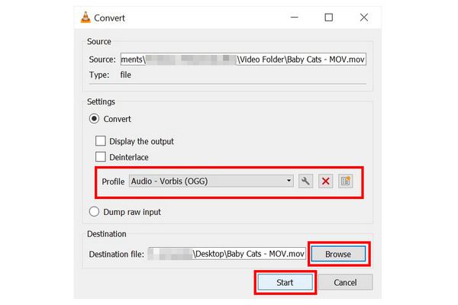The image size is (458, 305).
Task: Open the Profile dropdown Audio - Vorbis (OGG)
Action: 211,181
